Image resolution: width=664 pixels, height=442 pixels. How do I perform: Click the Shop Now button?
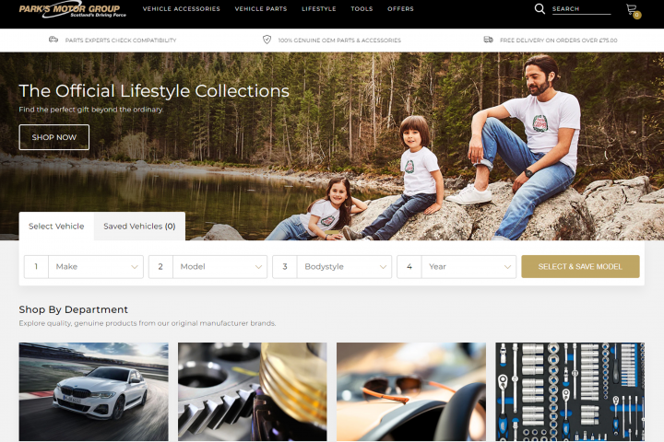tap(54, 137)
